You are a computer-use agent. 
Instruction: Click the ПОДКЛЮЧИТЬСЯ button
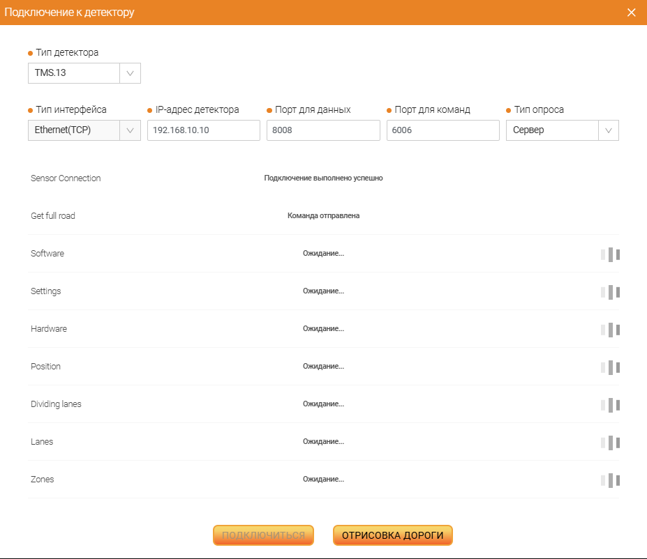tap(263, 535)
